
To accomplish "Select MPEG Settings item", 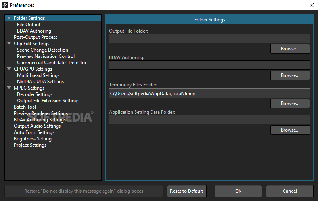I will click(x=29, y=88).
